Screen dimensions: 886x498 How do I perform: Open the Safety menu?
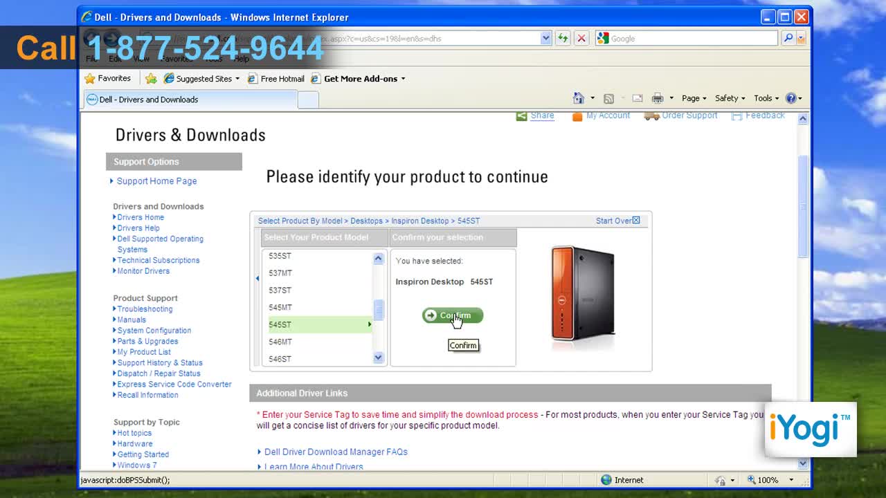730,98
